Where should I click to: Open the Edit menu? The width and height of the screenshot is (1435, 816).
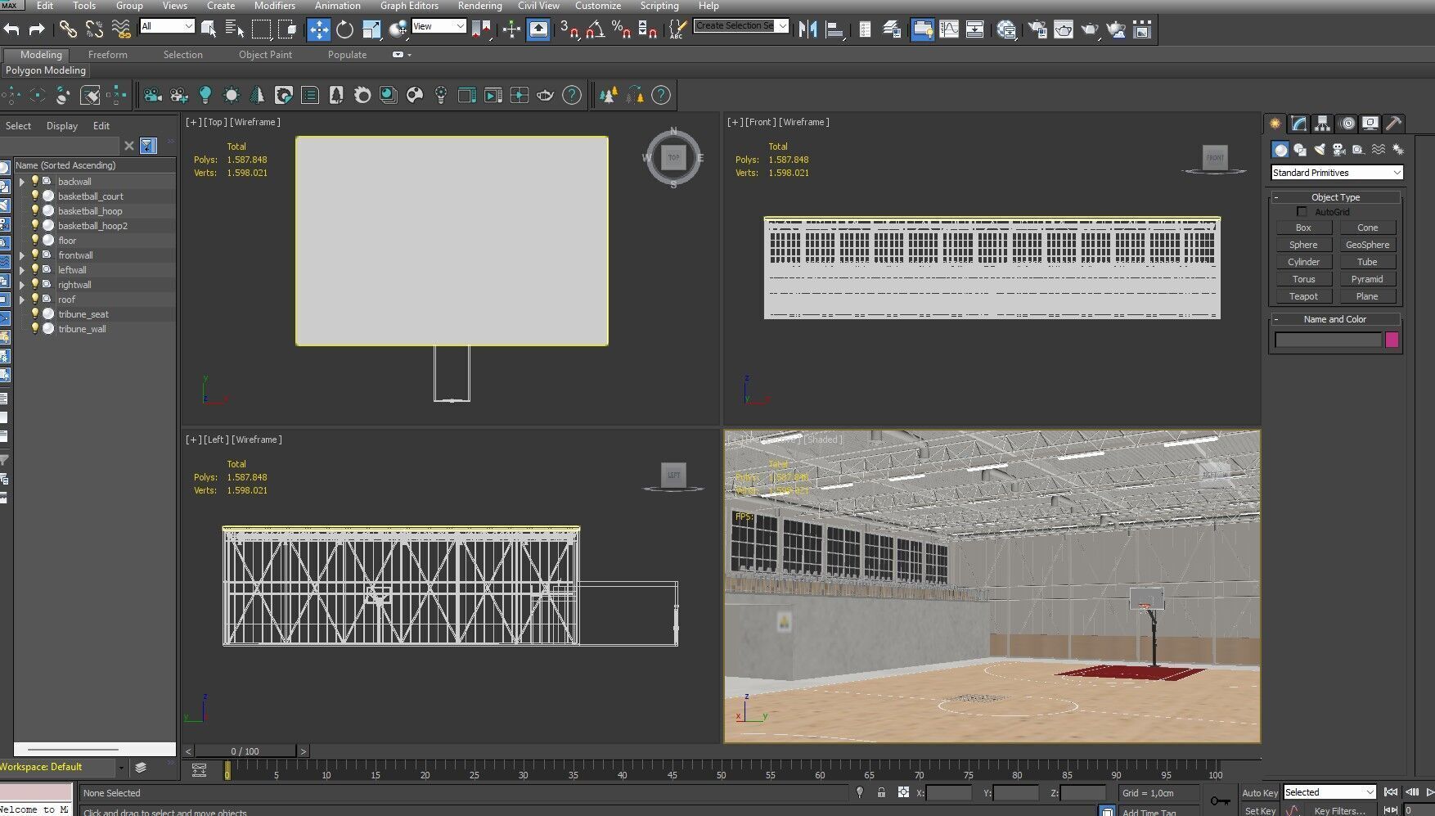pyautogui.click(x=45, y=6)
